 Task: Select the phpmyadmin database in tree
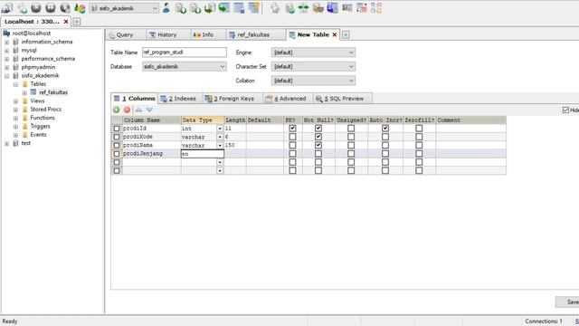coord(38,67)
